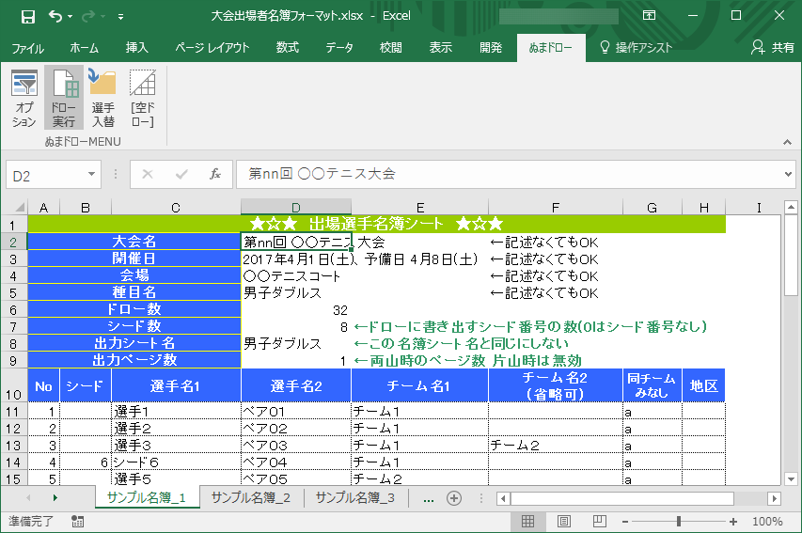Open the データ tab
The image size is (802, 533).
[x=339, y=48]
